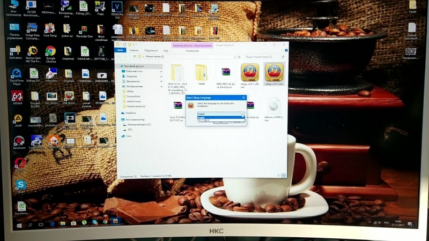Open Google Chrome desktop shortcut
Viewport: 429px width, 241px height.
pyautogui.click(x=50, y=52)
